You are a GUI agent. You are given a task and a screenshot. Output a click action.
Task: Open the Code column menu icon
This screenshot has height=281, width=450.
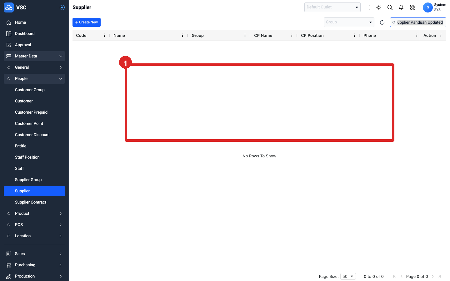click(x=104, y=36)
